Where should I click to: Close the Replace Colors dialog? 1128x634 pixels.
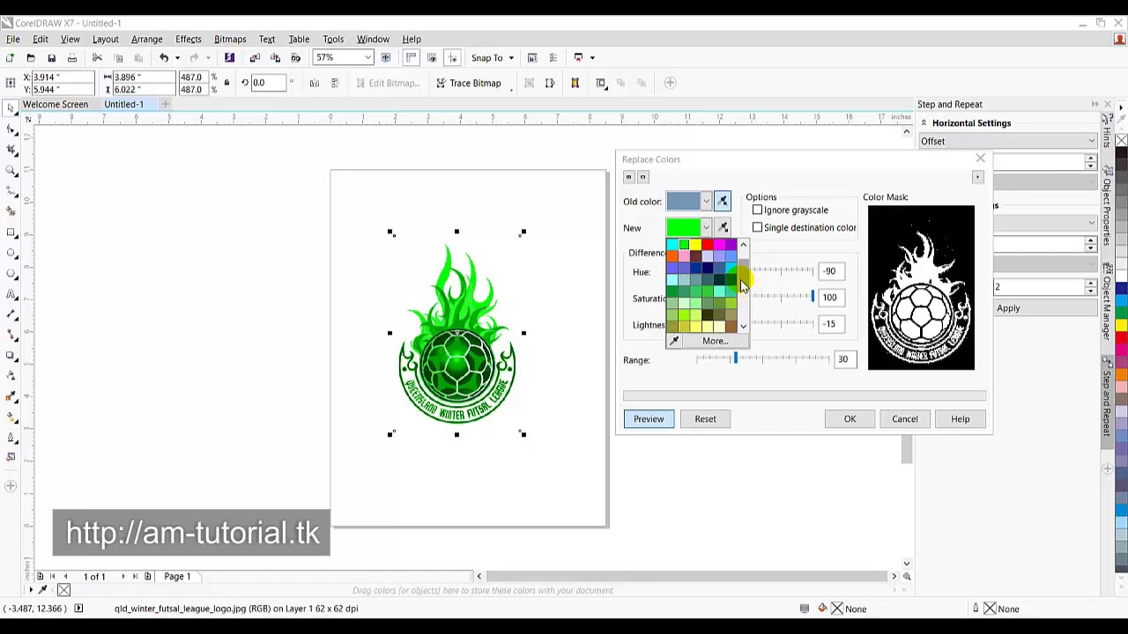pos(980,158)
